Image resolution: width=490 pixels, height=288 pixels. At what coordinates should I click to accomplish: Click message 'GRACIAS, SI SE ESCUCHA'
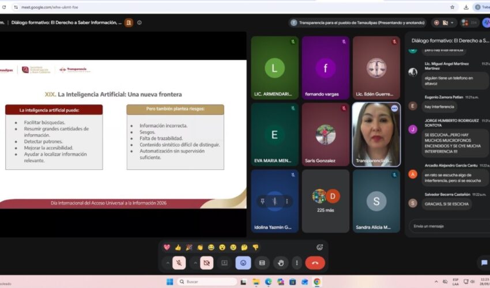[x=447, y=204]
